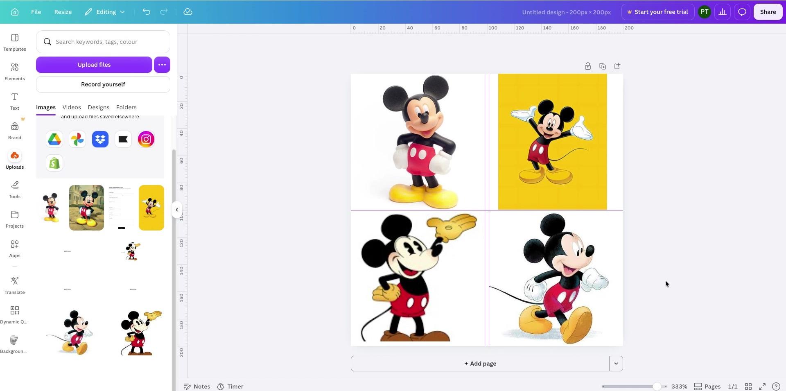Open the Projects sidebar panel
The width and height of the screenshot is (786, 391).
[15, 219]
